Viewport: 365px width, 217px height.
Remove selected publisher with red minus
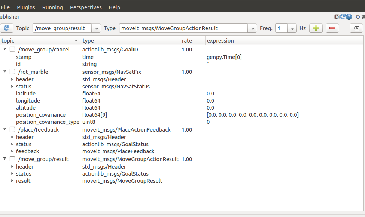pos(332,28)
